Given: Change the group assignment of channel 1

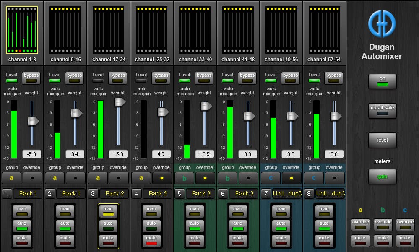Looking at the screenshot, I should coord(12,178).
